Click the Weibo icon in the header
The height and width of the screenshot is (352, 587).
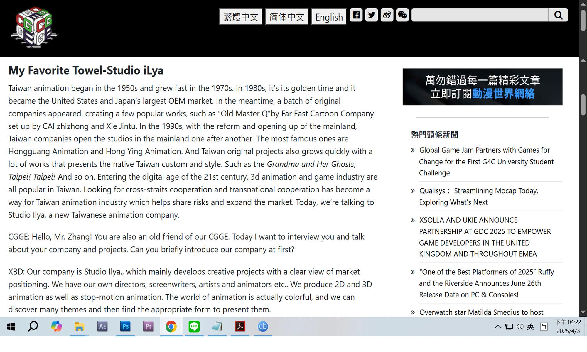pos(387,15)
